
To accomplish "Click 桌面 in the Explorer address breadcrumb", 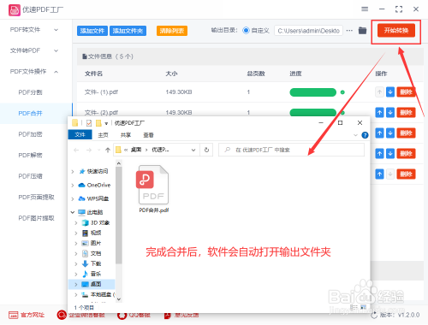I will pyautogui.click(x=136, y=150).
